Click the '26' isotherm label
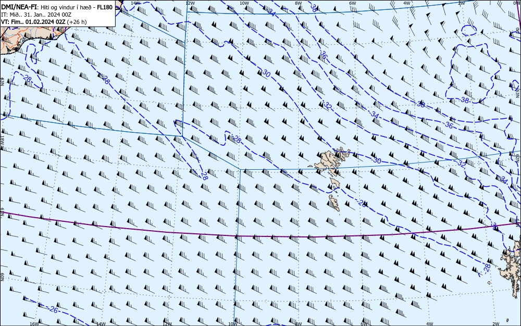 [54, 309]
